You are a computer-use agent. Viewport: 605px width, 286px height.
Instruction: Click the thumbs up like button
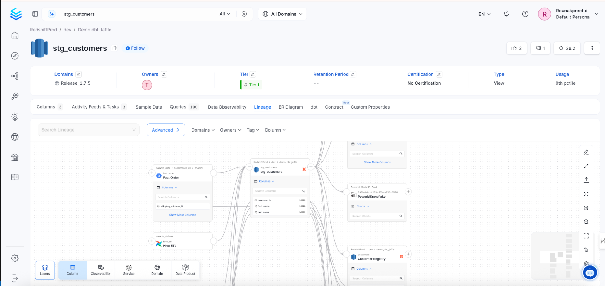tap(516, 48)
